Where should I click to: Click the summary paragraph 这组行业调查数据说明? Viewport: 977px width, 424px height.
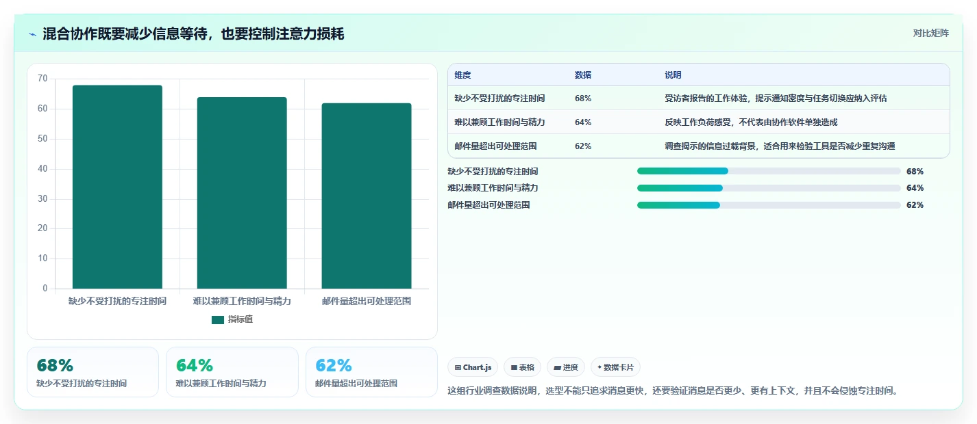point(672,391)
